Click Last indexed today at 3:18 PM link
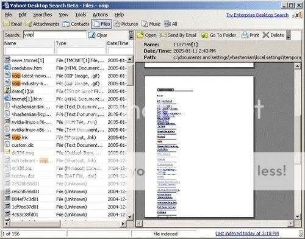 pyautogui.click(x=247, y=234)
